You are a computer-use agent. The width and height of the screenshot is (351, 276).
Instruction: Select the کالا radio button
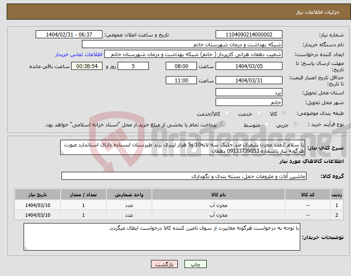(284, 113)
